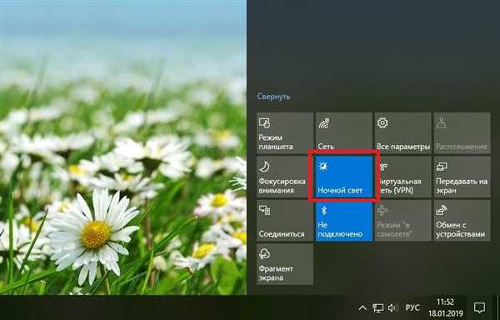Open clock showing 11:52 18.01.2019
This screenshot has height=320, width=500.
click(446, 307)
